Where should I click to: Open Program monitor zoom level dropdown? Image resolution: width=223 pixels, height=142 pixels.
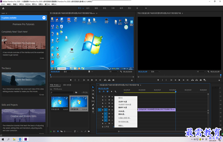pyautogui.click(x=155, y=71)
